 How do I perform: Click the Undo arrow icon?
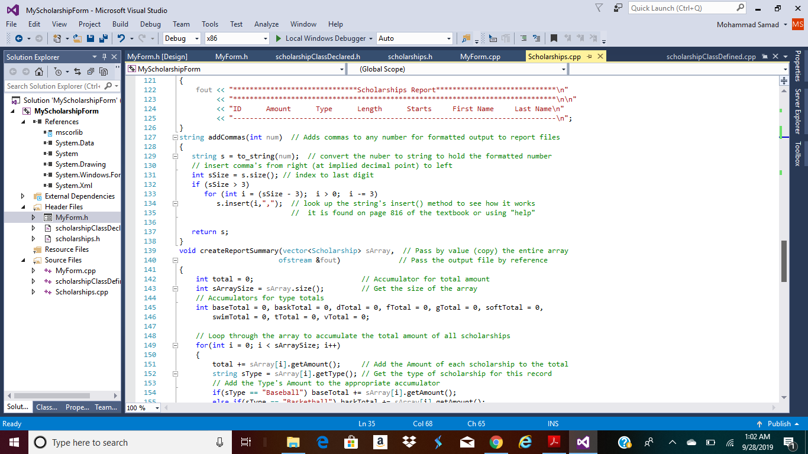tap(121, 38)
